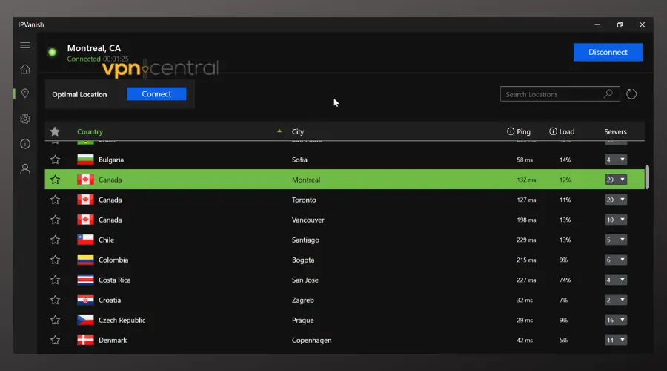
Task: Click the Disconnect button
Action: point(608,52)
